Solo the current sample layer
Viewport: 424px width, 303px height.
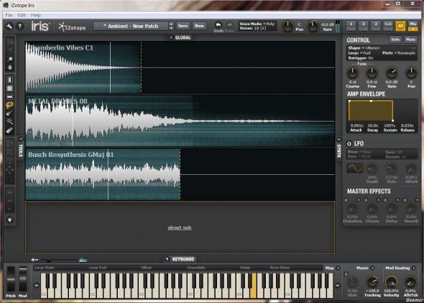point(395,40)
